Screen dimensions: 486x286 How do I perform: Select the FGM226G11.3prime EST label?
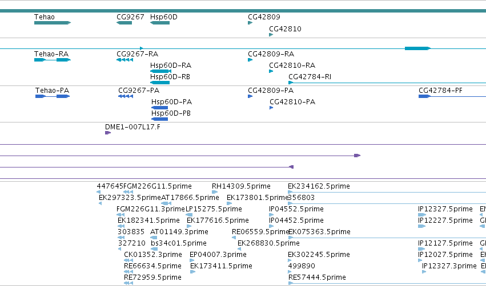coord(151,209)
